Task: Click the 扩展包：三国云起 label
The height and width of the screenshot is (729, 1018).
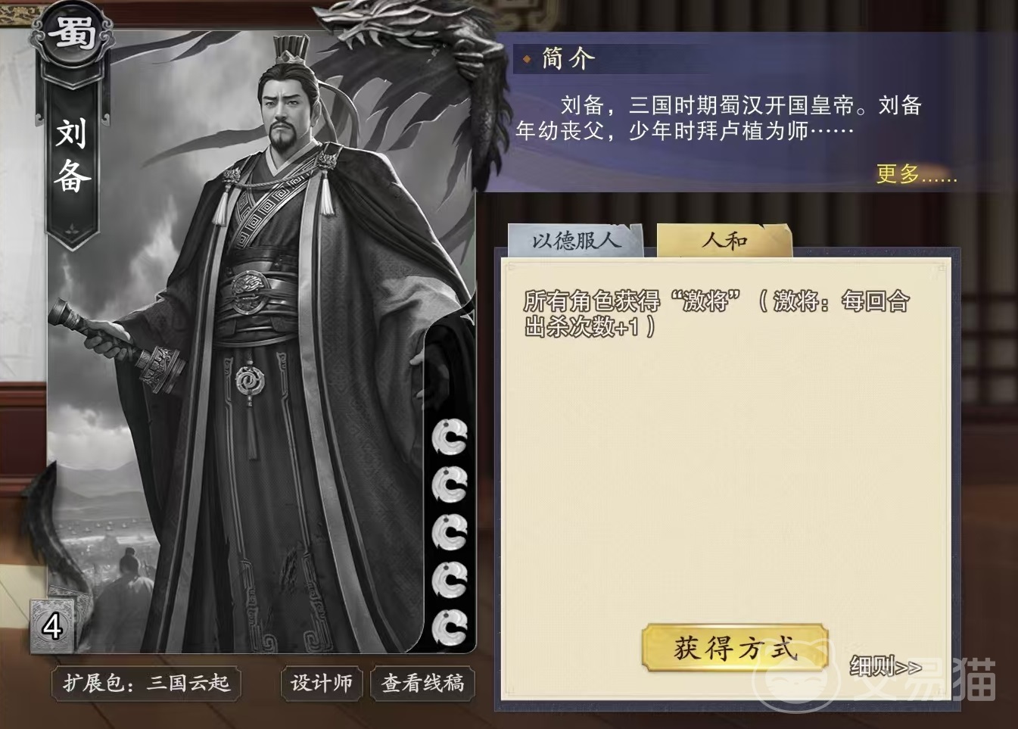Action: click(x=146, y=684)
